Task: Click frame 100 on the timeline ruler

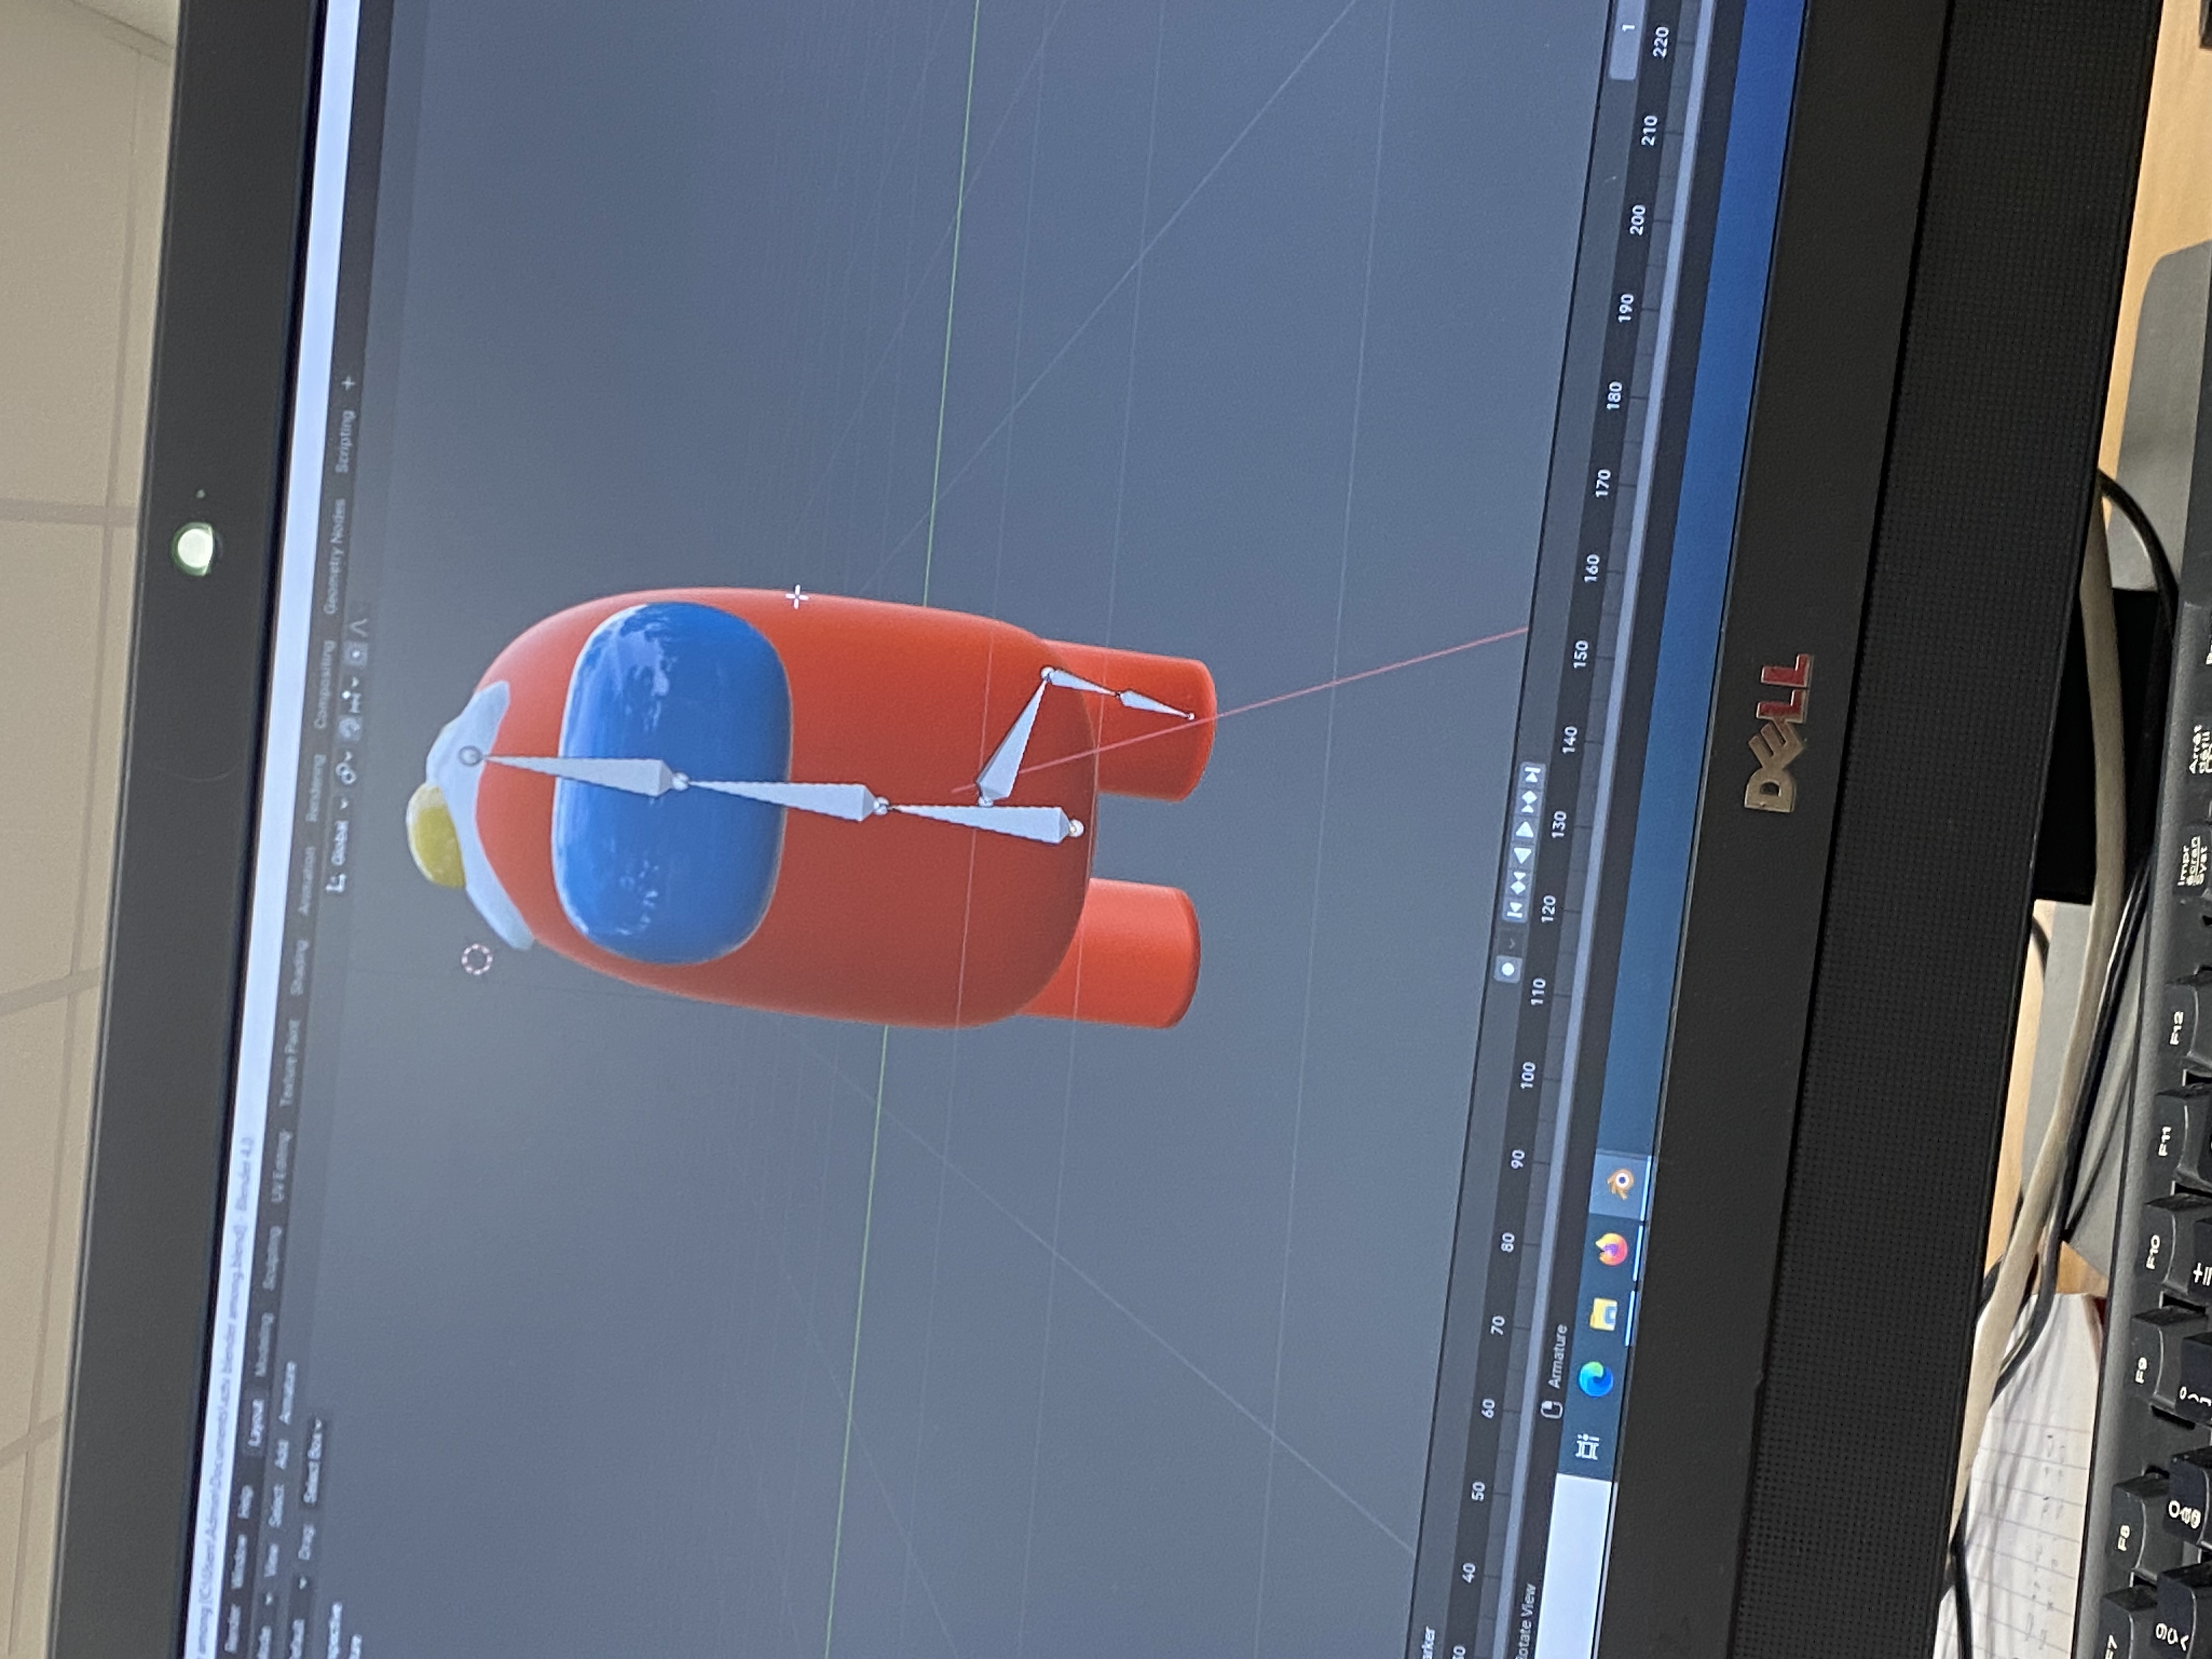Action: click(x=1527, y=1075)
